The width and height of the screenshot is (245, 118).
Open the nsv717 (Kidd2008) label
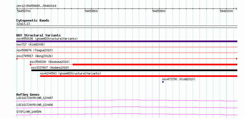point(31,44)
